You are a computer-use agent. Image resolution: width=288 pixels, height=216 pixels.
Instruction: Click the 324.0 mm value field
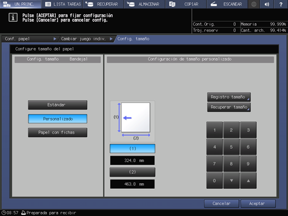[x=132, y=160]
